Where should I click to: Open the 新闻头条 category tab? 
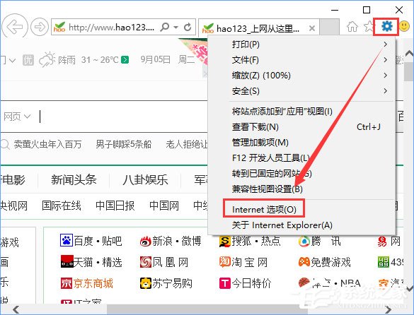(74, 180)
